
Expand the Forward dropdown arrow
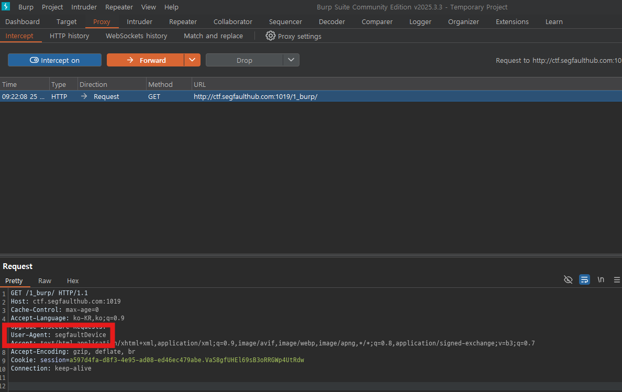point(192,60)
